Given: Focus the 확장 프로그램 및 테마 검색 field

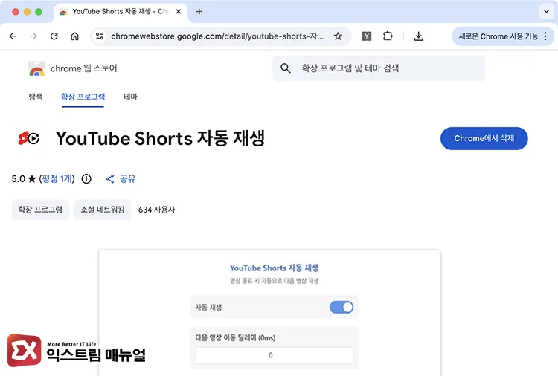Looking at the screenshot, I should (379, 68).
